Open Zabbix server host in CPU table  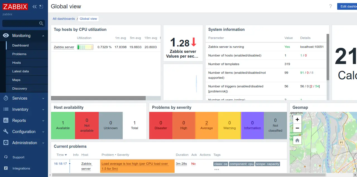tap(64, 47)
